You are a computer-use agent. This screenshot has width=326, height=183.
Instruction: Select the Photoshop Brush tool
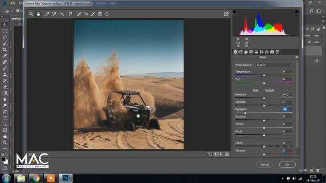5,68
